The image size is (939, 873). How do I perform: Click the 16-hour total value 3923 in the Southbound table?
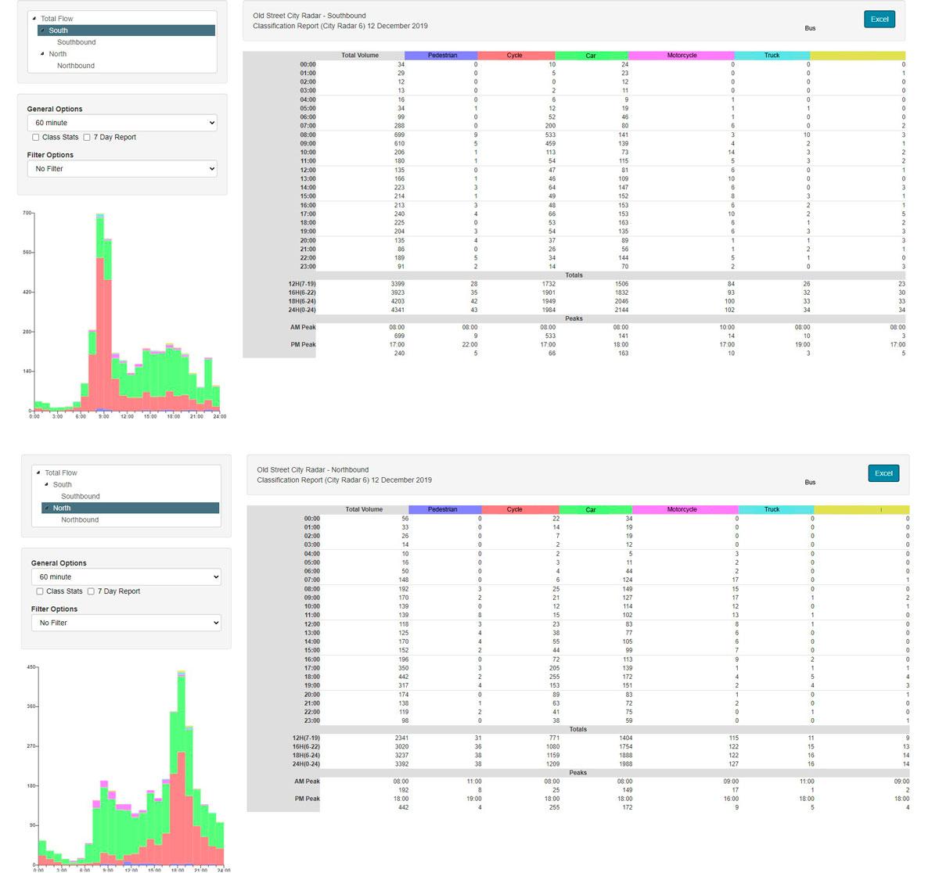[x=398, y=293]
